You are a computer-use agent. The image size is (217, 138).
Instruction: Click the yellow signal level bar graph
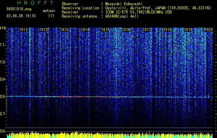110,135
